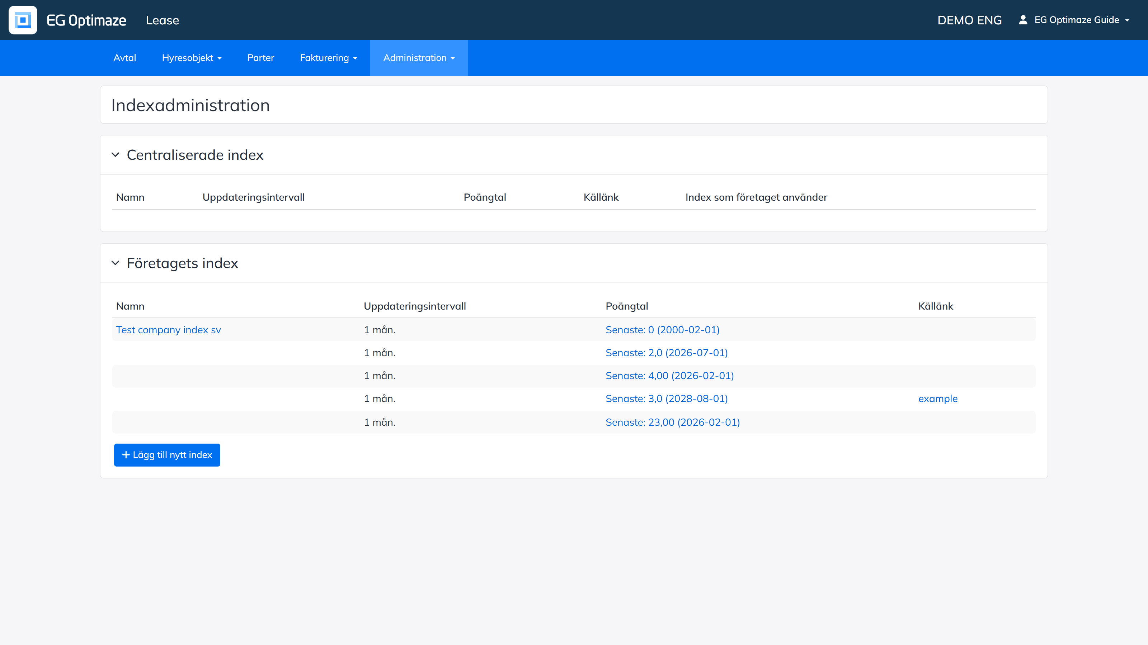
Task: Click Källänk header in Företagets index table
Action: point(936,306)
